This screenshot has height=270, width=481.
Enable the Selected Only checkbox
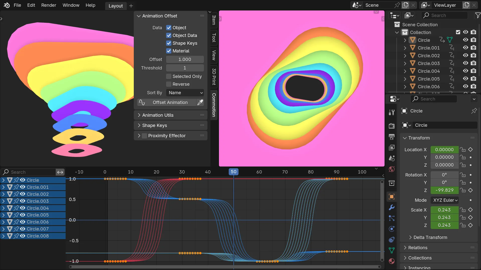(168, 76)
